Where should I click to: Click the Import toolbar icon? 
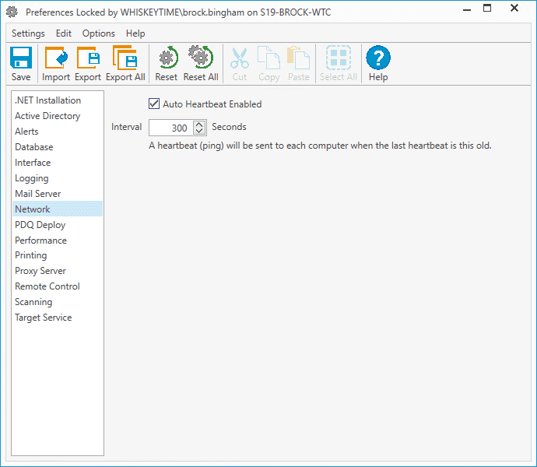tap(56, 58)
